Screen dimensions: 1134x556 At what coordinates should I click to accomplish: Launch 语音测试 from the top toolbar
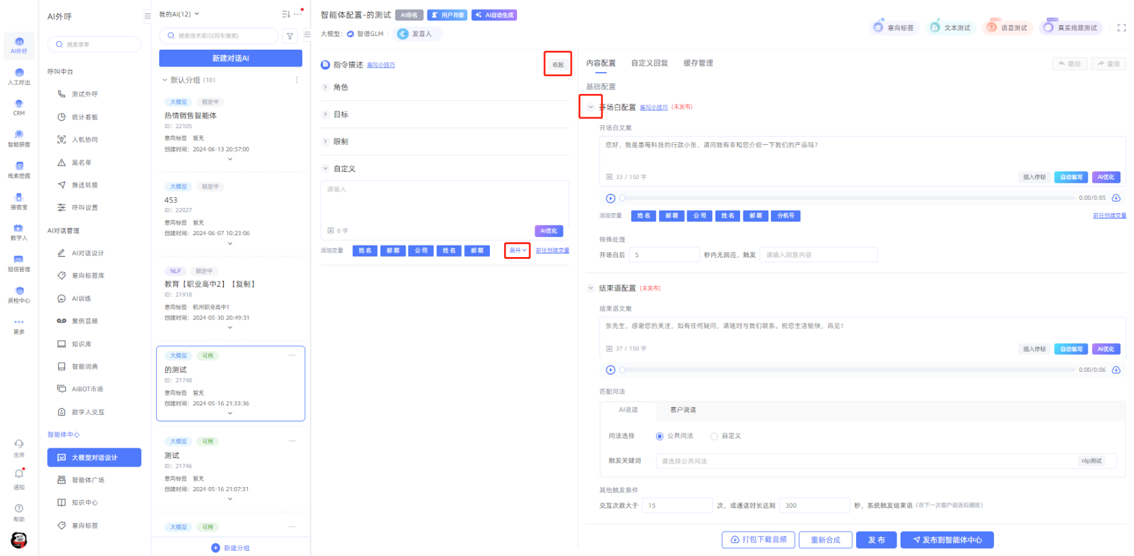[1006, 28]
